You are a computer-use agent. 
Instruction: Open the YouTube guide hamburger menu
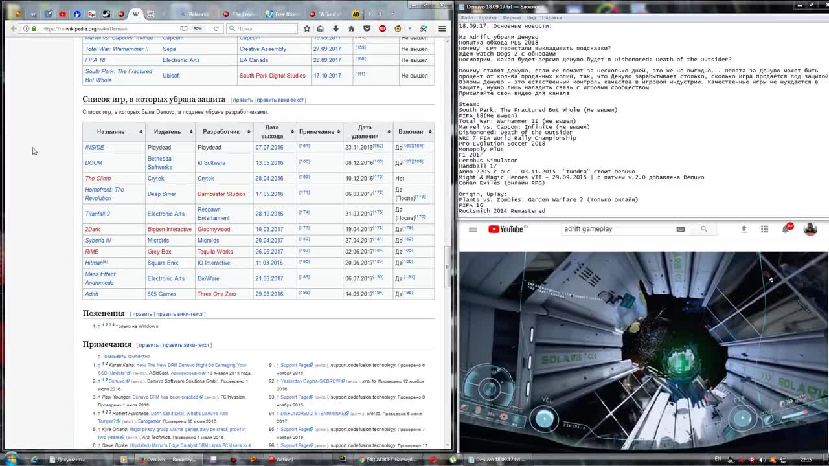[x=473, y=229]
